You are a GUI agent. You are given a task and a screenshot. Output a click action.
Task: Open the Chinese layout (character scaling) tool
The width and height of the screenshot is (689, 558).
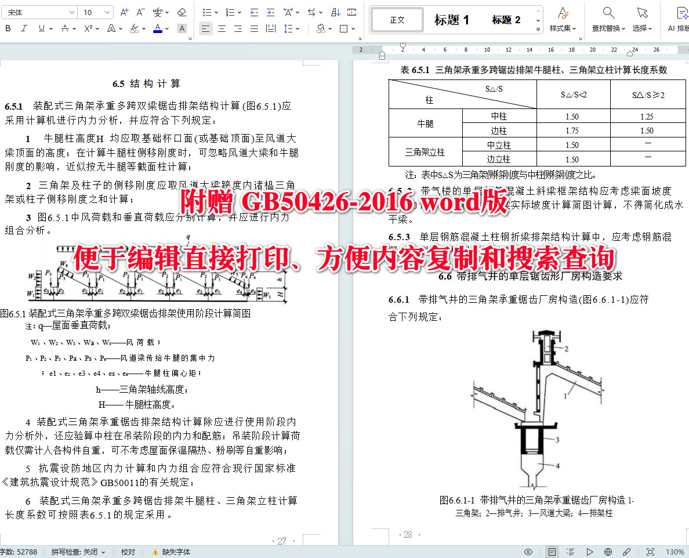(288, 12)
